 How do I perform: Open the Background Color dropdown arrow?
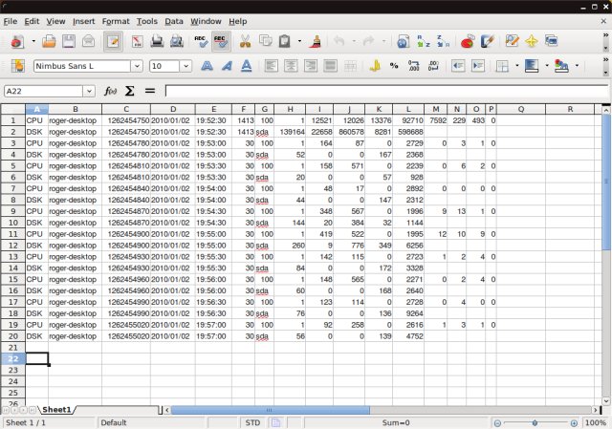[x=547, y=66]
